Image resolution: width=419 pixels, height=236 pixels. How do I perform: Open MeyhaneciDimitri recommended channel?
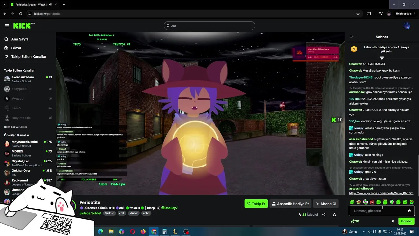point(28,144)
